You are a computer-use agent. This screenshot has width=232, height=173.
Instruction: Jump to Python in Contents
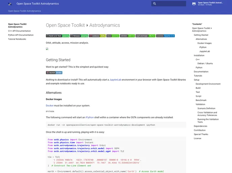tap(199, 68)
